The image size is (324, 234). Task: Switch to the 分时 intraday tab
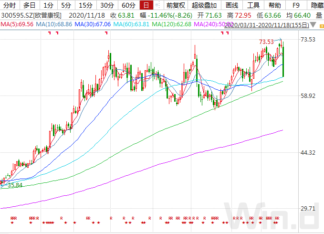click(x=10, y=6)
